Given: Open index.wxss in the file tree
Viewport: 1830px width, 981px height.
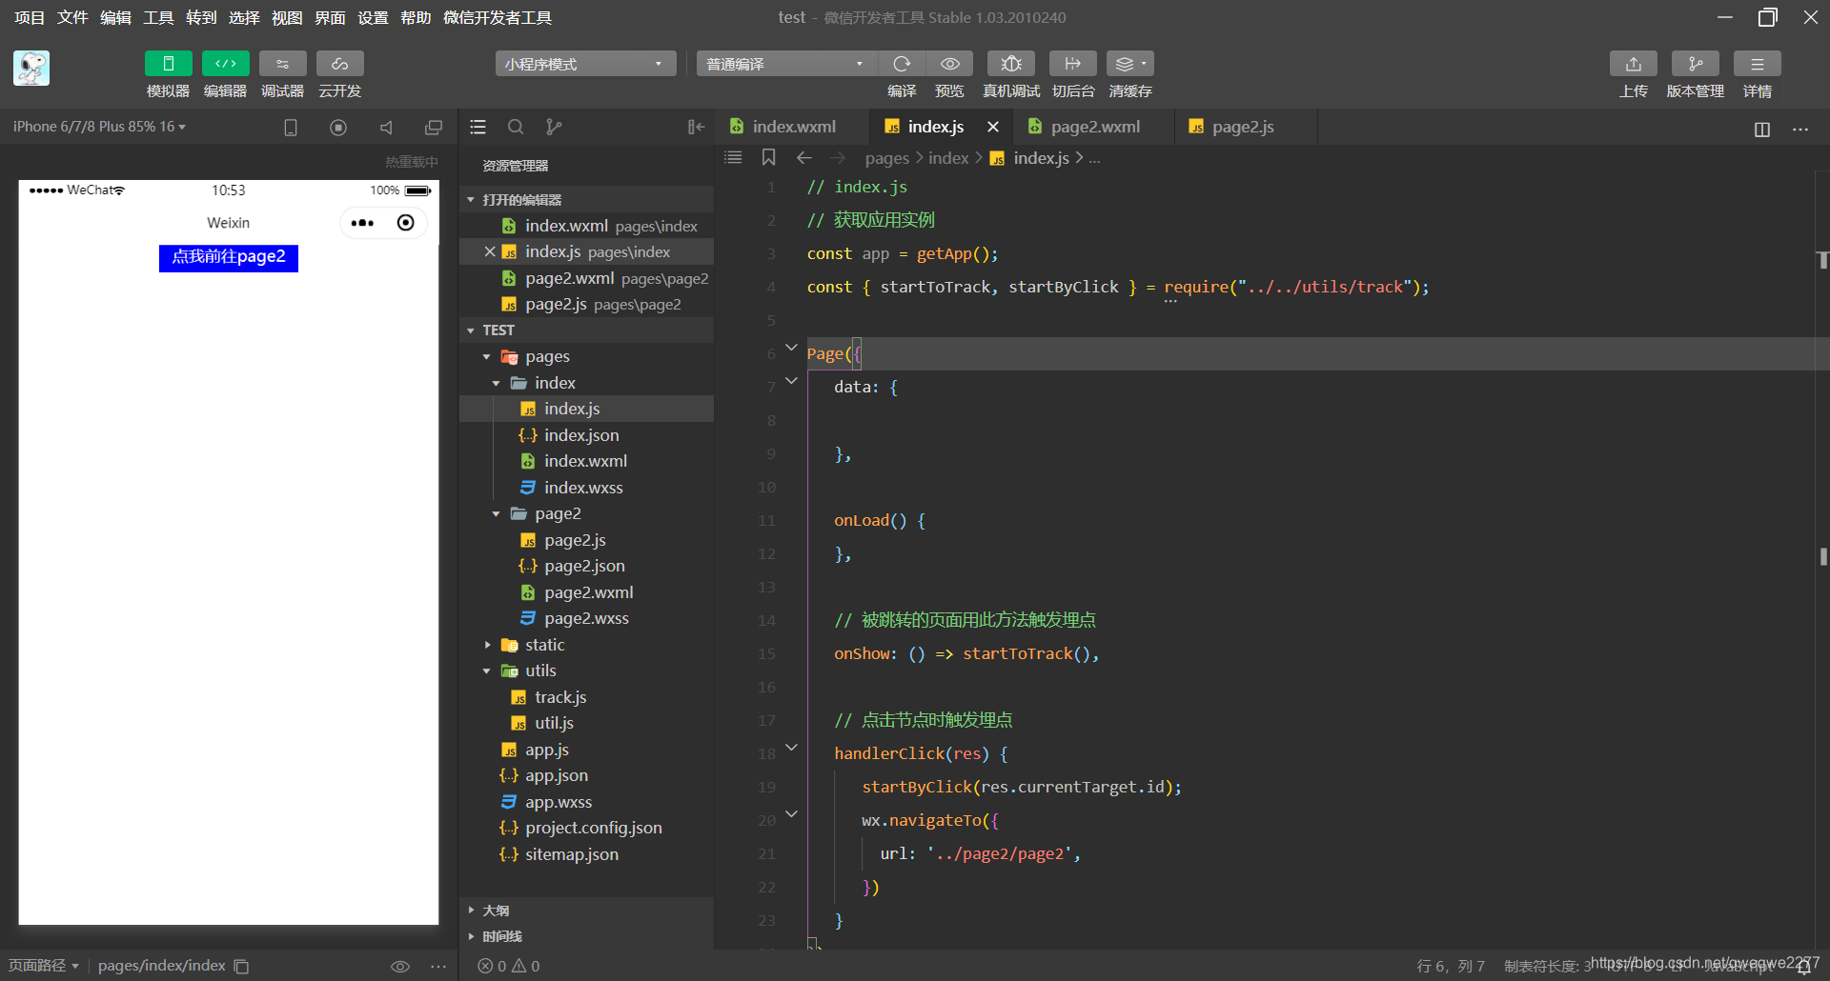Looking at the screenshot, I should (x=586, y=488).
